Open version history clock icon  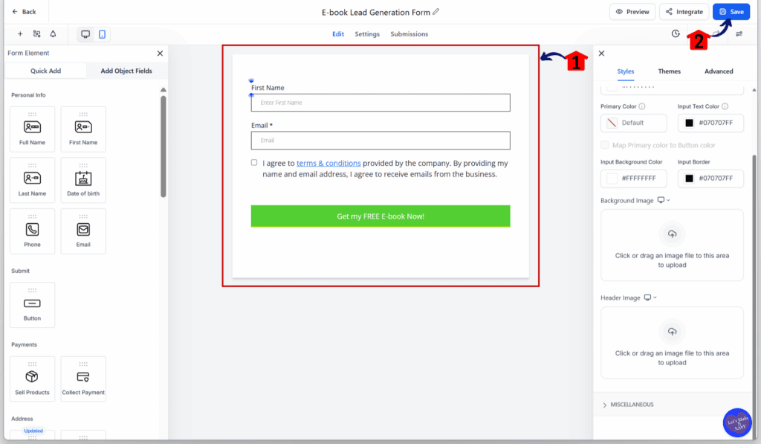pyautogui.click(x=676, y=34)
